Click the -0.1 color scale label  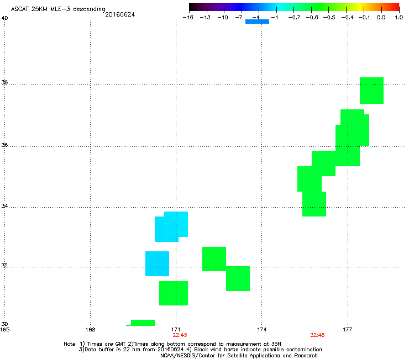[x=364, y=18]
